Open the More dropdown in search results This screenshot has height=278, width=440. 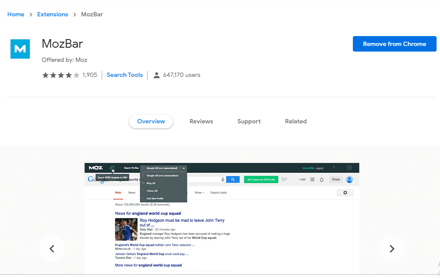click(200, 192)
